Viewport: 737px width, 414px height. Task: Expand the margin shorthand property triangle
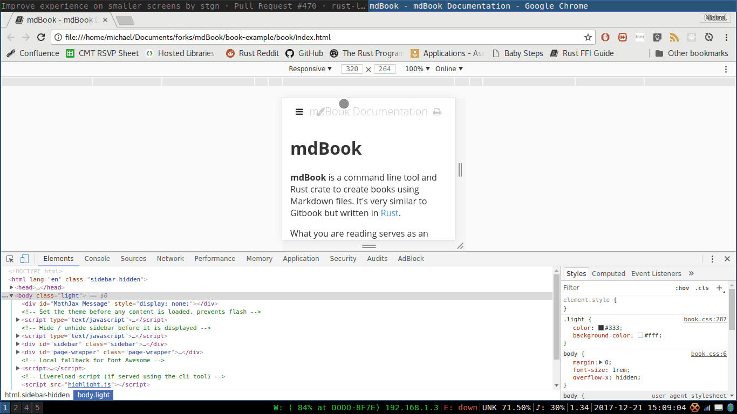pyautogui.click(x=600, y=362)
